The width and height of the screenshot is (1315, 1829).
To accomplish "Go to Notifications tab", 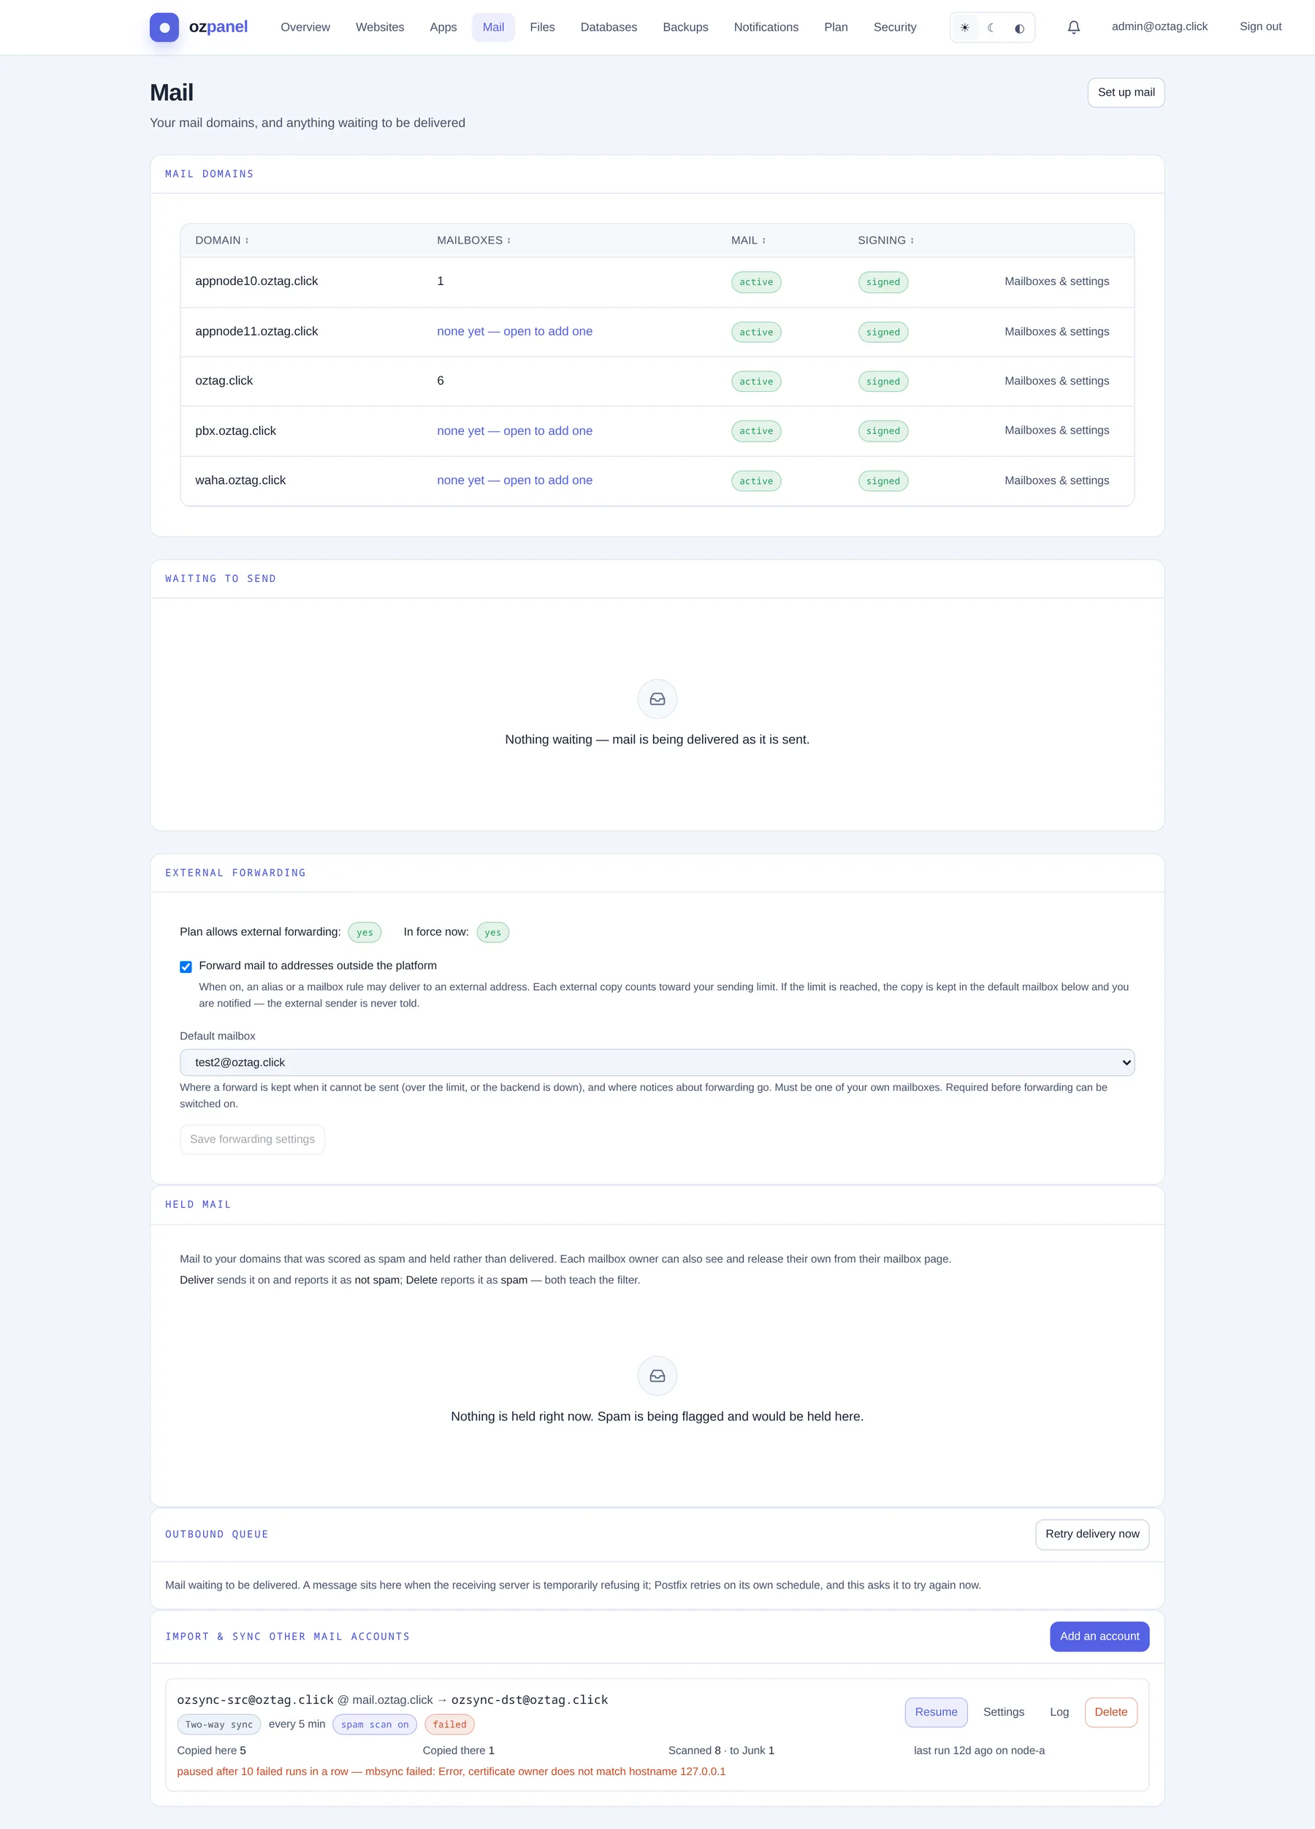I will click(766, 28).
